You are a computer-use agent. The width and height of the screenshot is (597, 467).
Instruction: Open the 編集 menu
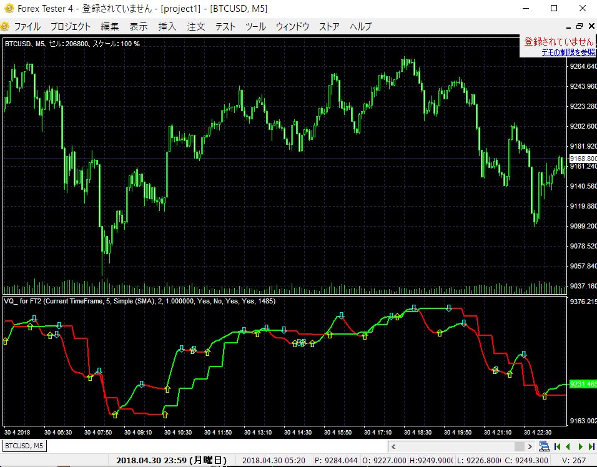pyautogui.click(x=110, y=27)
